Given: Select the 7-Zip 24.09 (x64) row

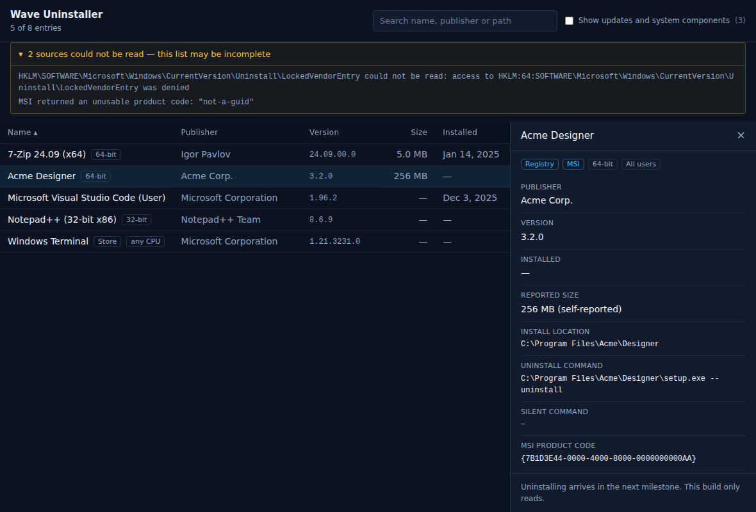Looking at the screenshot, I should [x=254, y=155].
